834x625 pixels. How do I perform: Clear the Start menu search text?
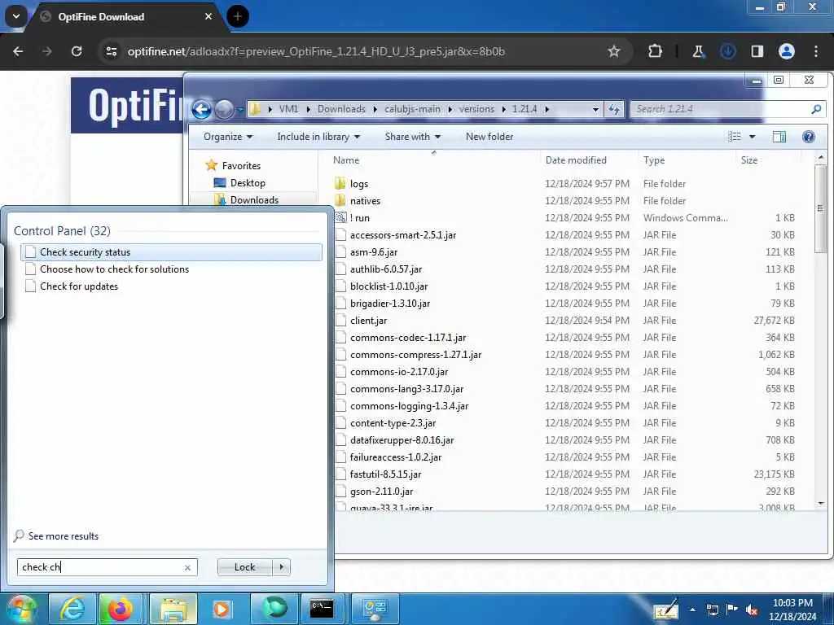(x=187, y=567)
